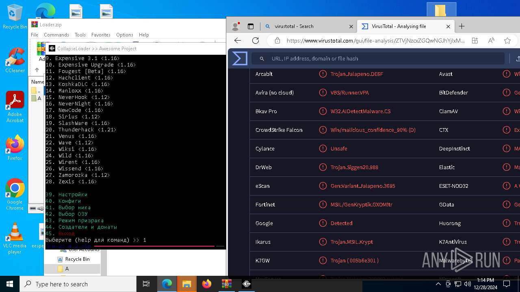Open Windows Start menu
This screenshot has width=520, height=292.
pos(10,284)
